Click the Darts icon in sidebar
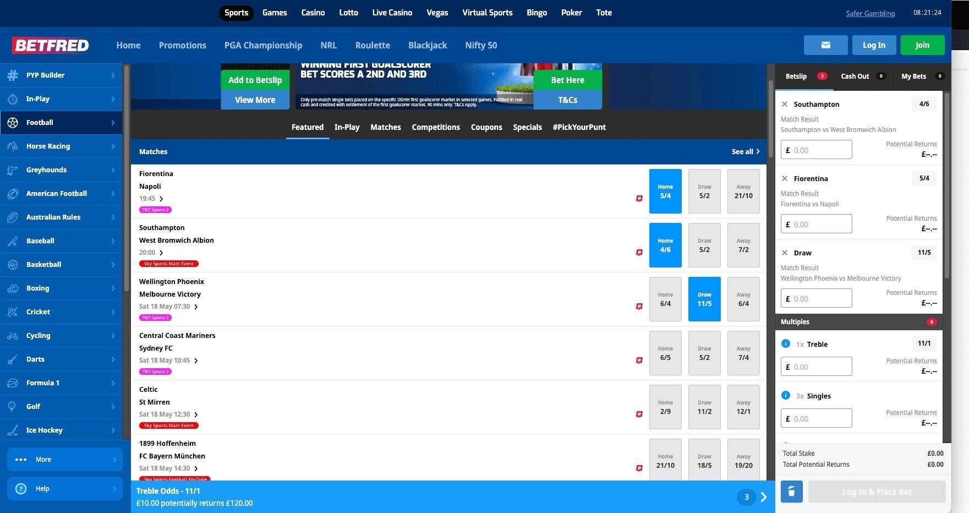The height and width of the screenshot is (513, 969). coord(13,359)
